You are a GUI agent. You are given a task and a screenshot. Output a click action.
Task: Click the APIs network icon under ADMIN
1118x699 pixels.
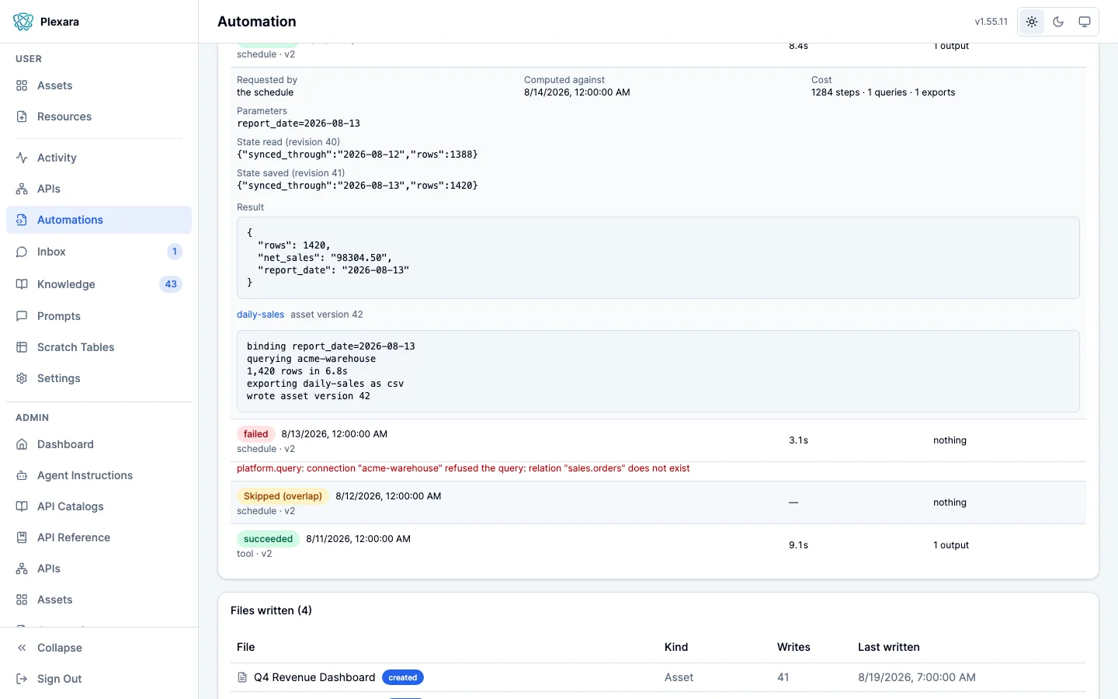coord(22,569)
